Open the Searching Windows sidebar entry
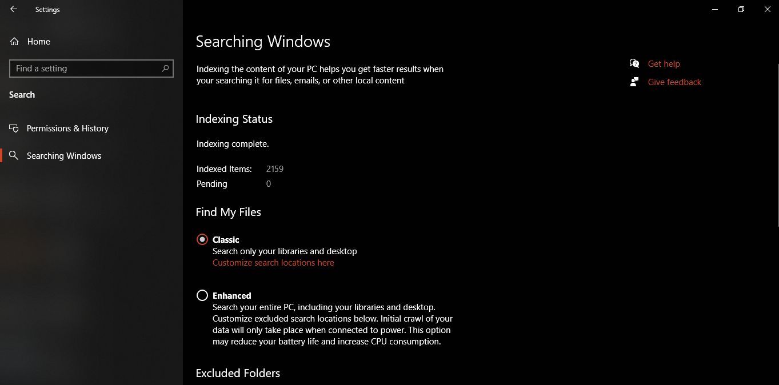The width and height of the screenshot is (779, 385). tap(63, 155)
